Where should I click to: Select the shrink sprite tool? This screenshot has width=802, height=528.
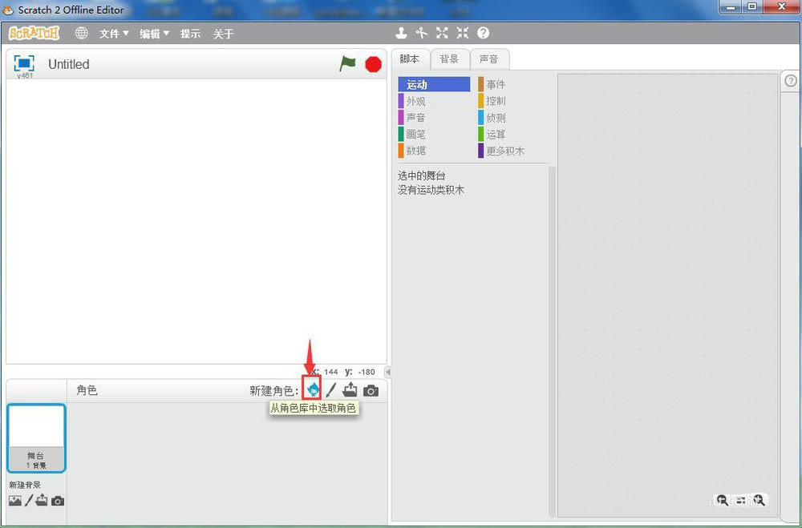click(x=462, y=33)
